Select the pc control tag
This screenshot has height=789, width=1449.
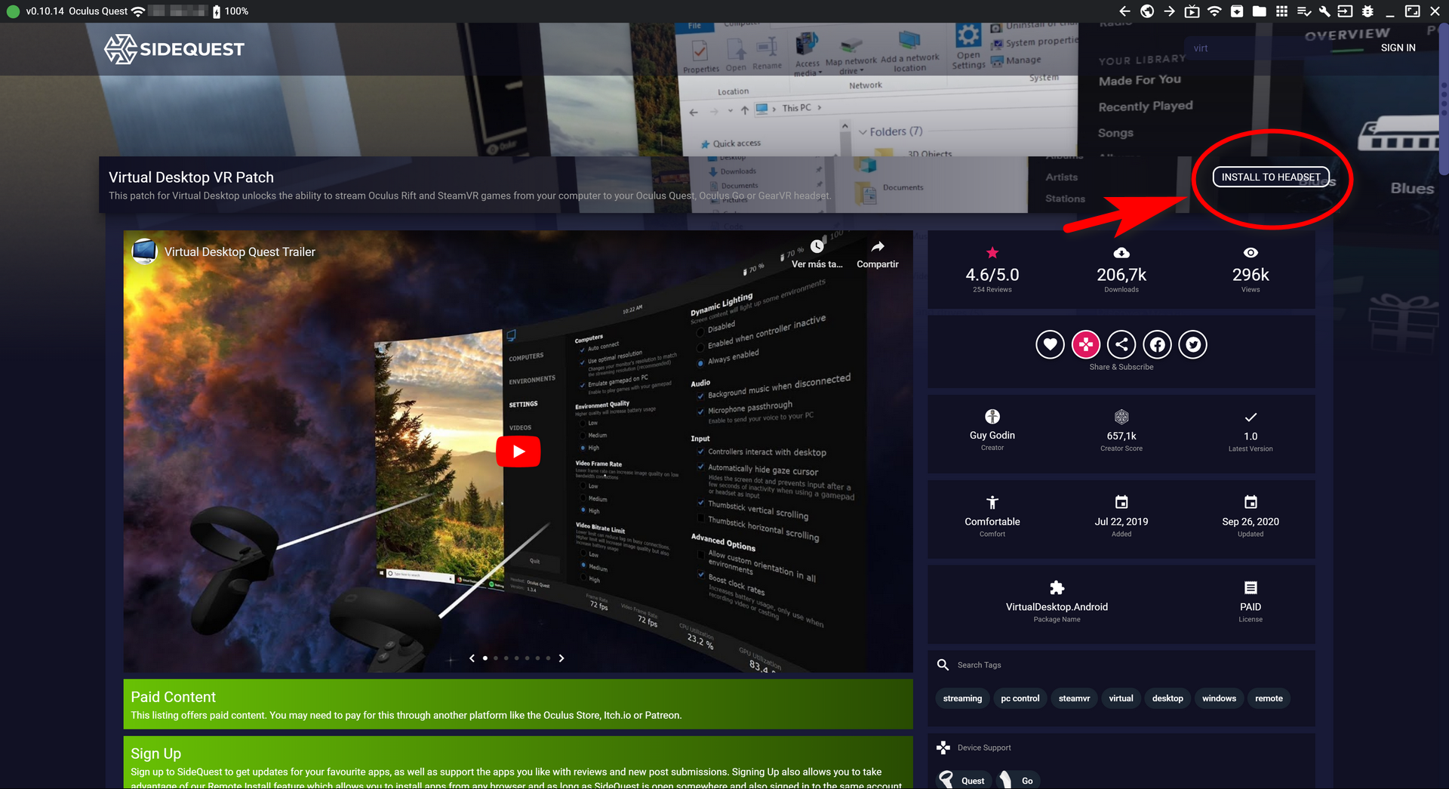(x=1020, y=698)
